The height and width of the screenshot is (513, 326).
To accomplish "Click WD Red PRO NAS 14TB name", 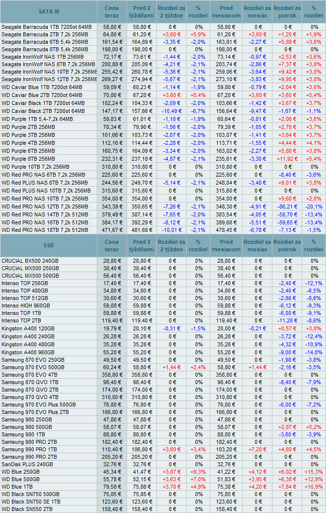I will [45, 214].
